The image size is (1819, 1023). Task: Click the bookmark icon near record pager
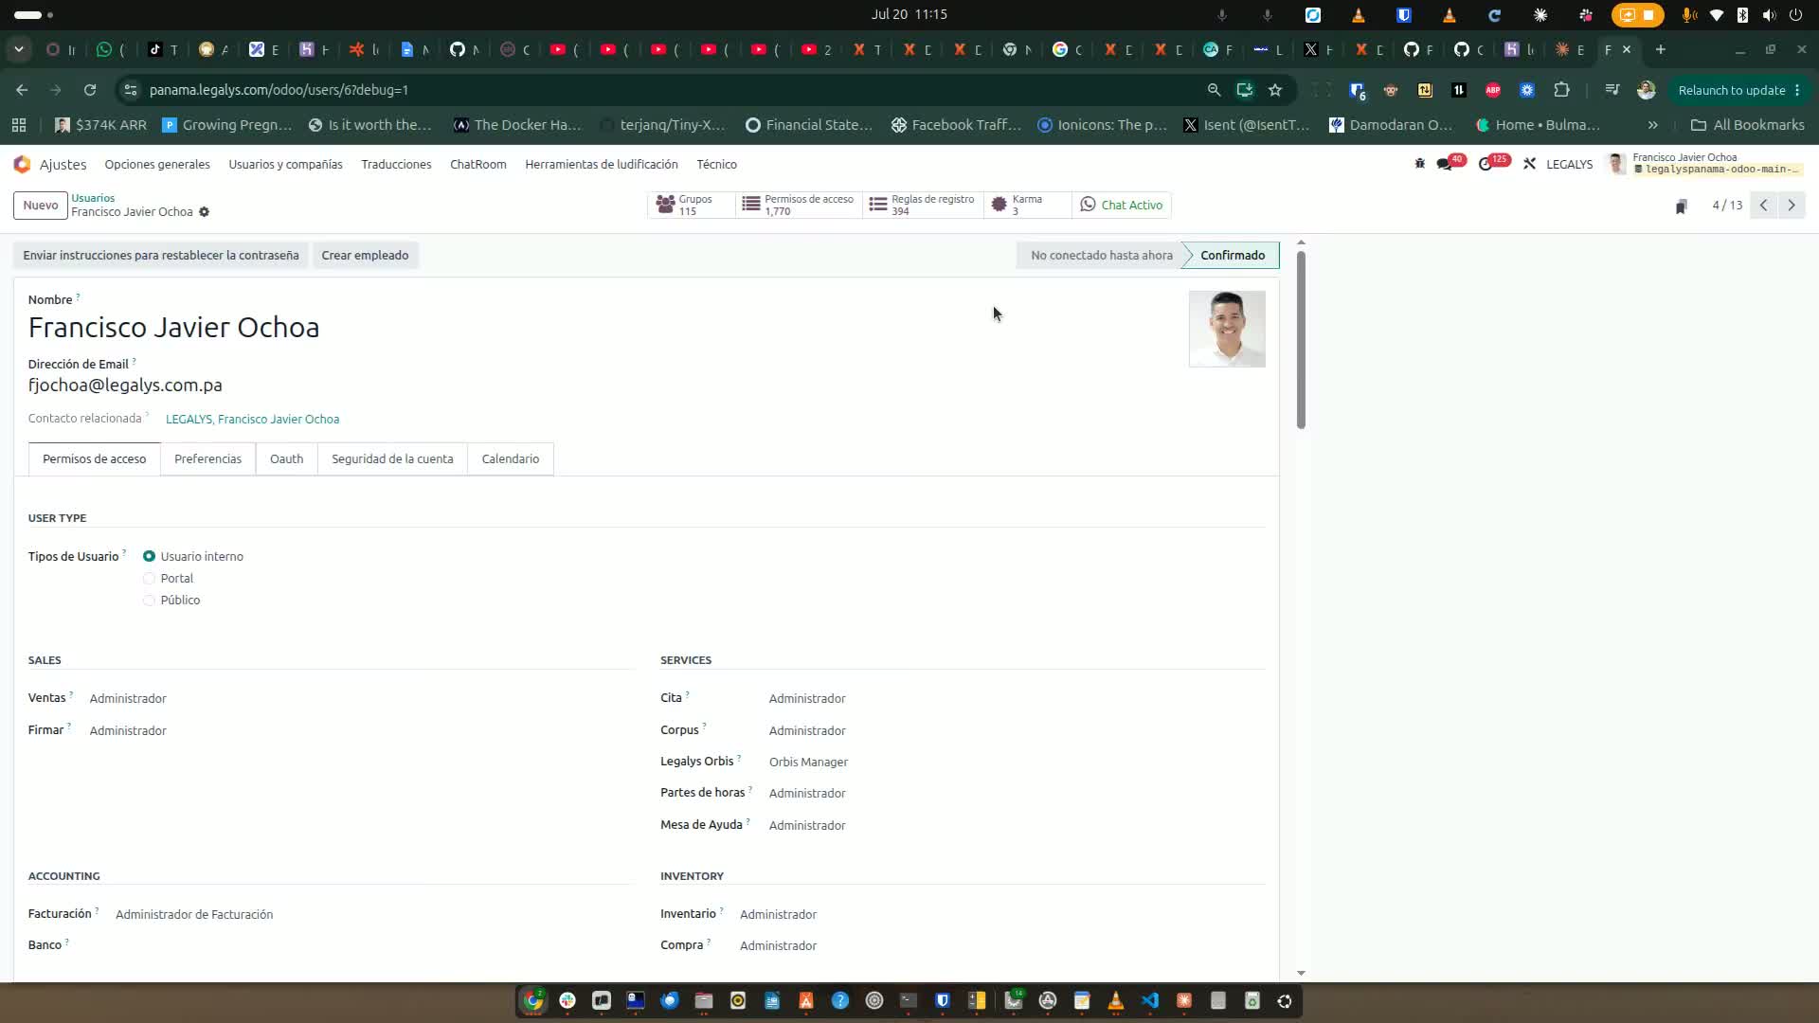point(1681,206)
